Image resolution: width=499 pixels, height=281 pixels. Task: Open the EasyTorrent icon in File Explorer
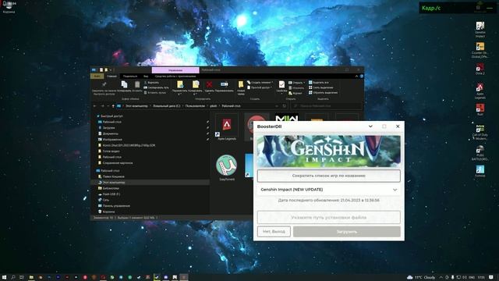click(227, 167)
